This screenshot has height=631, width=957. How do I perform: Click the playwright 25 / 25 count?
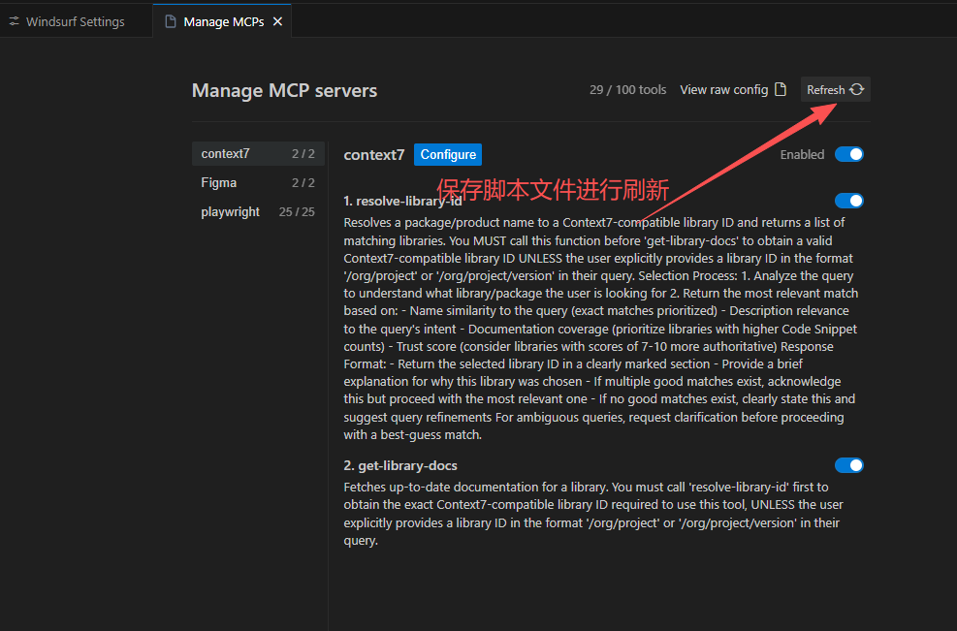tap(297, 211)
